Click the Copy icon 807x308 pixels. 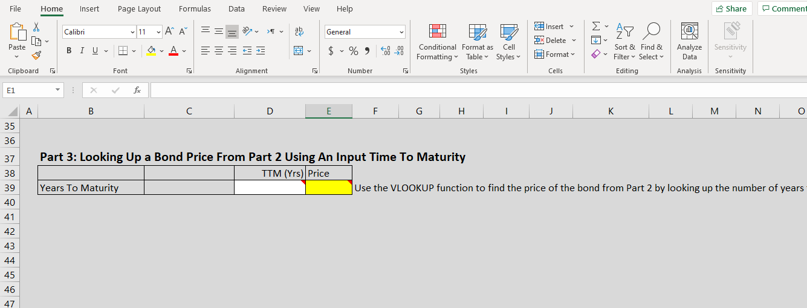point(36,41)
